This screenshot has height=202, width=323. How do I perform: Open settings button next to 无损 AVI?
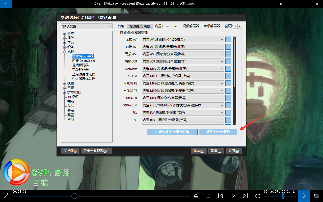pyautogui.click(x=228, y=40)
